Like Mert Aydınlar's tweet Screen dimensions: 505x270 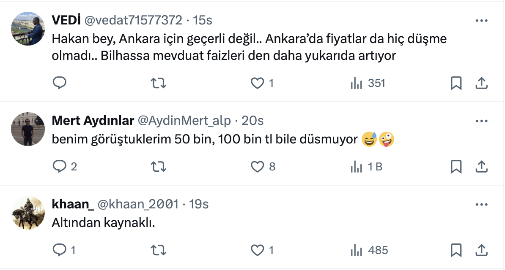[258, 167]
